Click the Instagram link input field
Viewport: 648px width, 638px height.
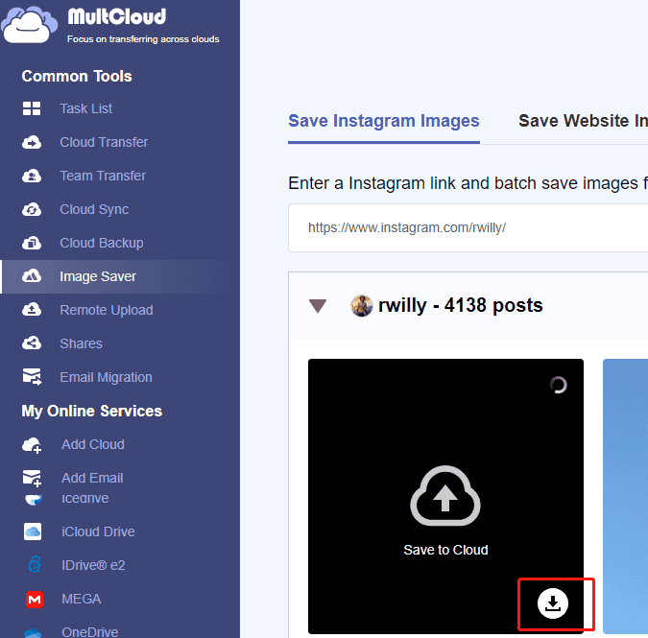pos(468,227)
